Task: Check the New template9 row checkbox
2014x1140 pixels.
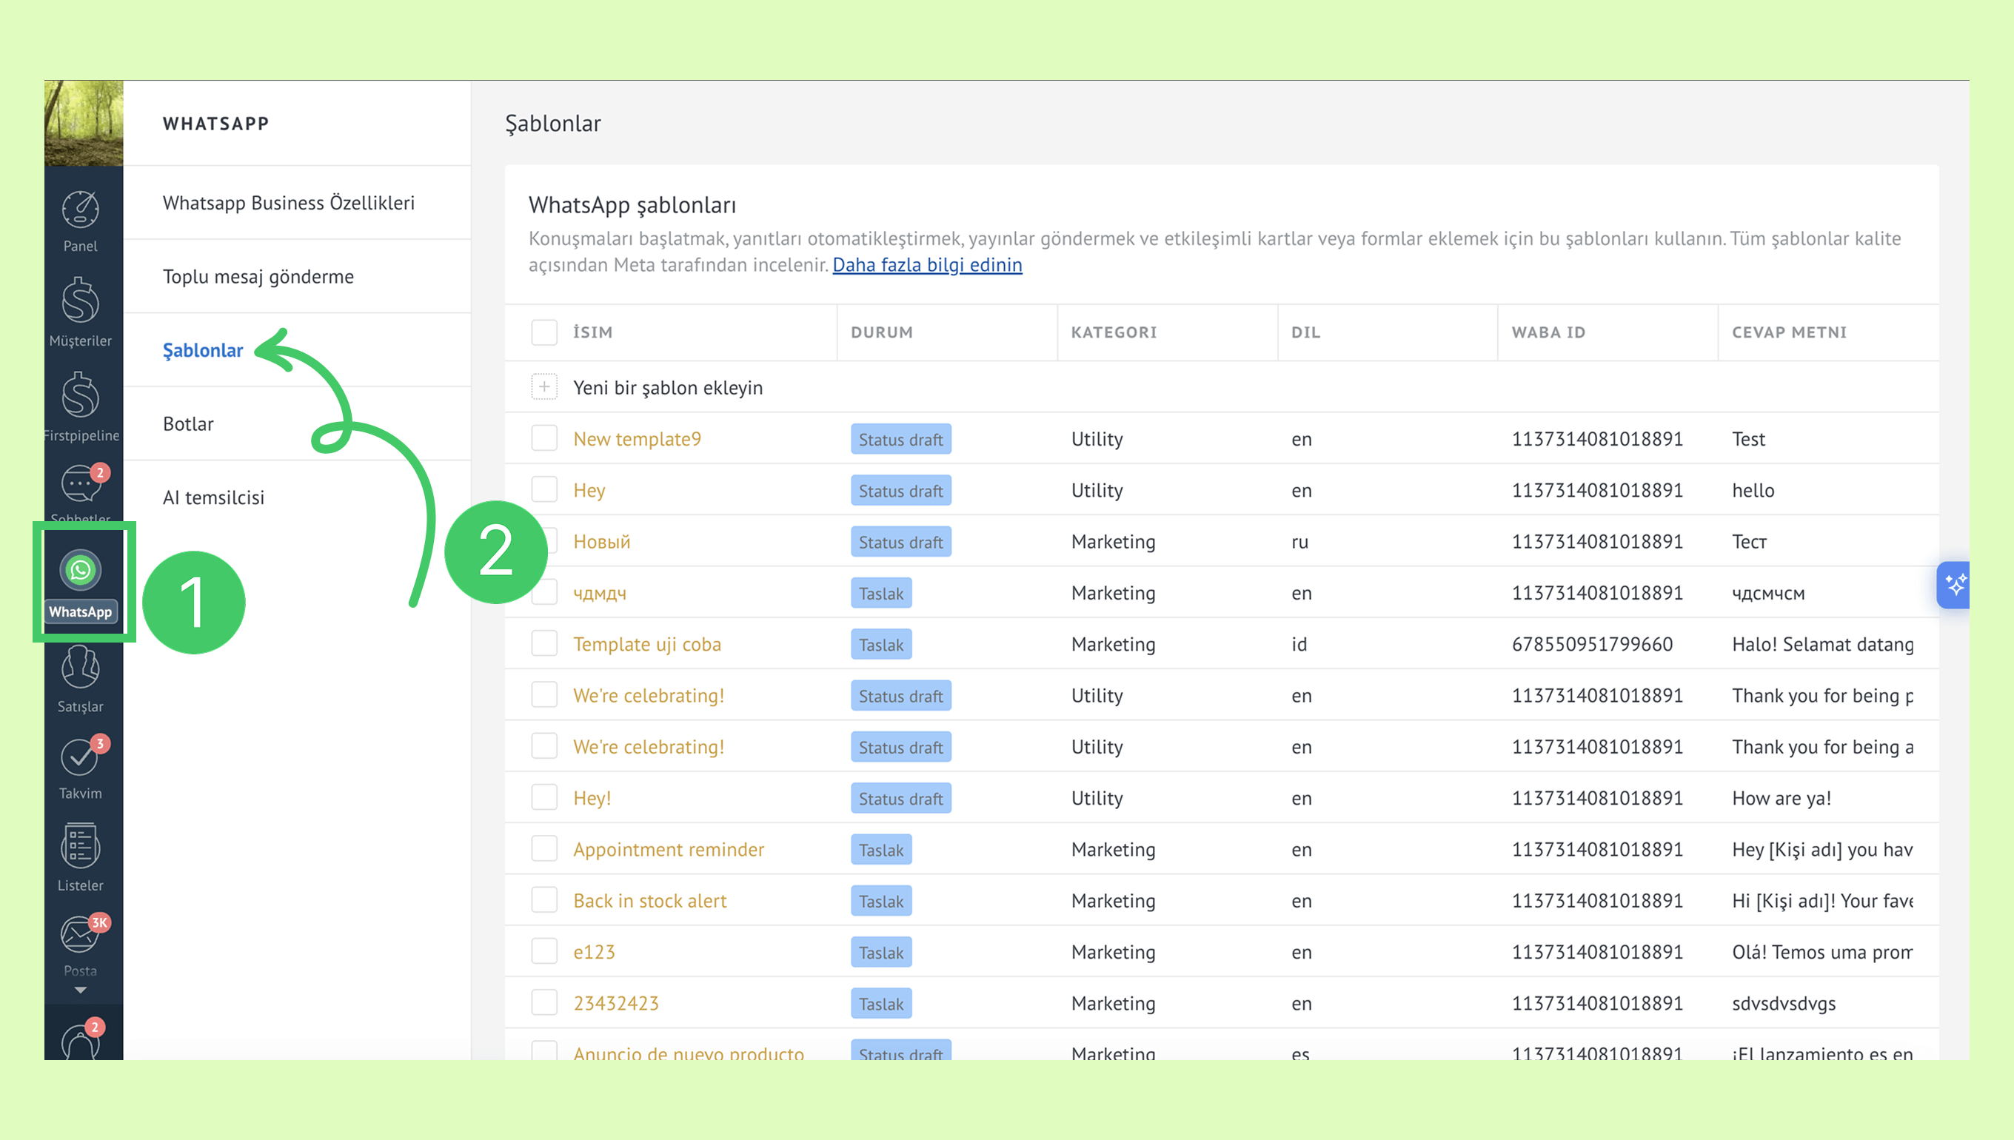Action: click(x=544, y=438)
